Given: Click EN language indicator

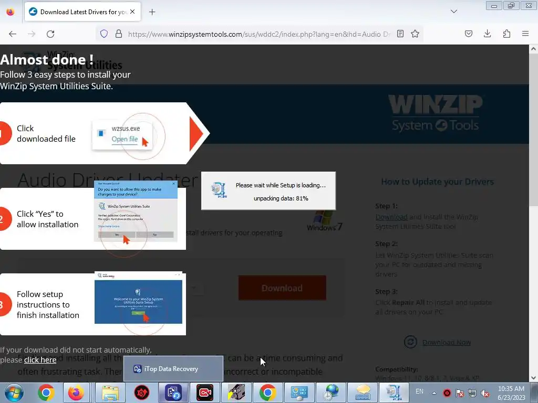Looking at the screenshot, I should pyautogui.click(x=419, y=391).
